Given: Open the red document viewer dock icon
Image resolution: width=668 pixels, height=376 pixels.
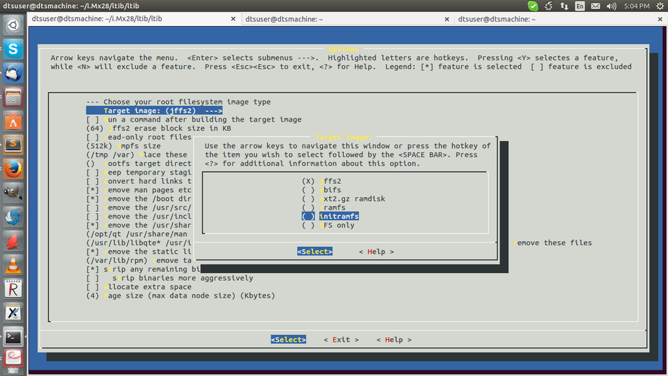Looking at the screenshot, I should click(13, 359).
